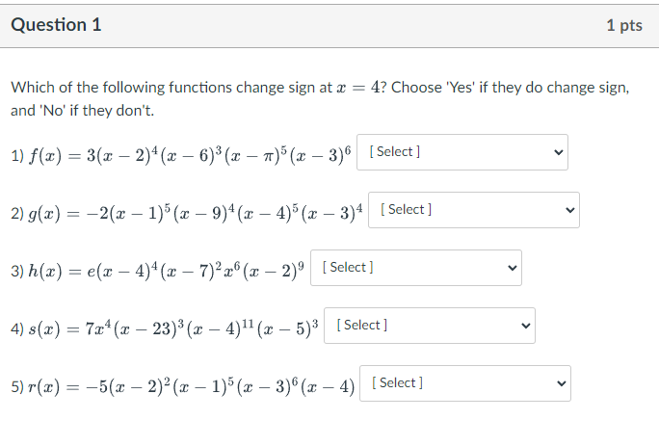Click the chevron arrow on s(x) dropdown

[525, 326]
